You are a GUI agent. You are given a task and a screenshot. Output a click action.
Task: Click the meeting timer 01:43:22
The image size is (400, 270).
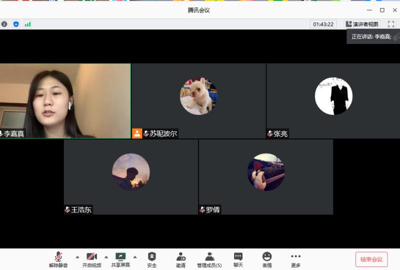point(323,24)
